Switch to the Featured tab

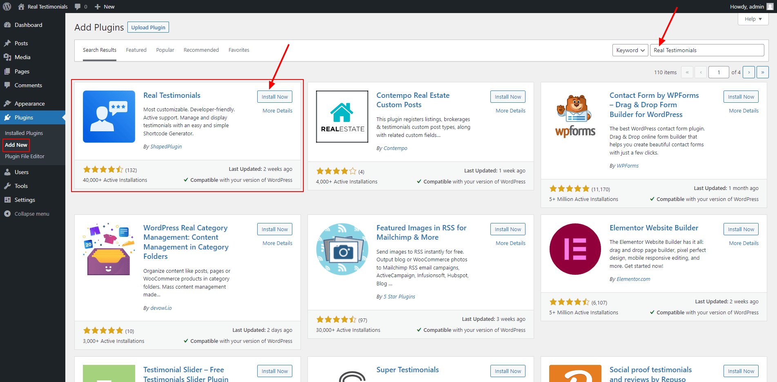click(x=136, y=50)
